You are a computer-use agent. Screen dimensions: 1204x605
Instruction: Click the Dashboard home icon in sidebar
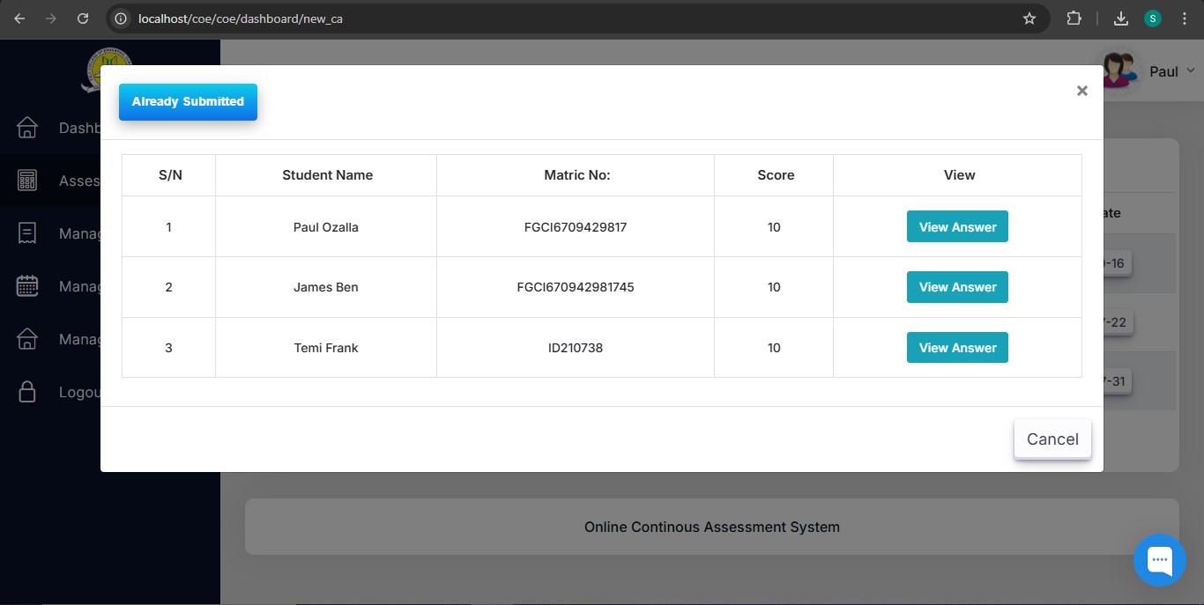(27, 128)
